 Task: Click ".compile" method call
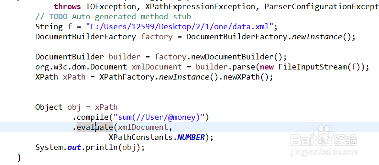click(91, 117)
